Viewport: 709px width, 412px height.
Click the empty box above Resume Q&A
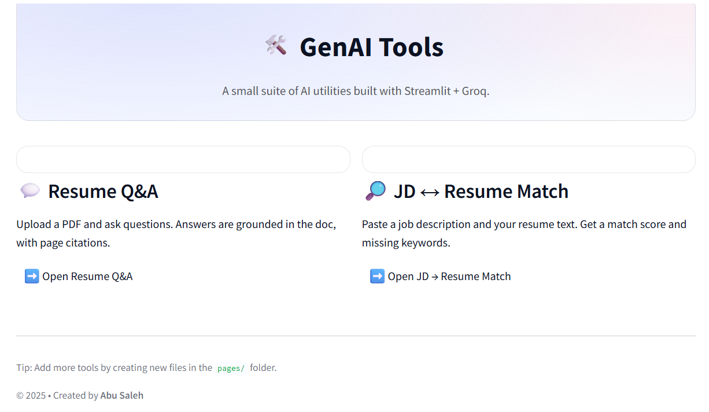183,159
